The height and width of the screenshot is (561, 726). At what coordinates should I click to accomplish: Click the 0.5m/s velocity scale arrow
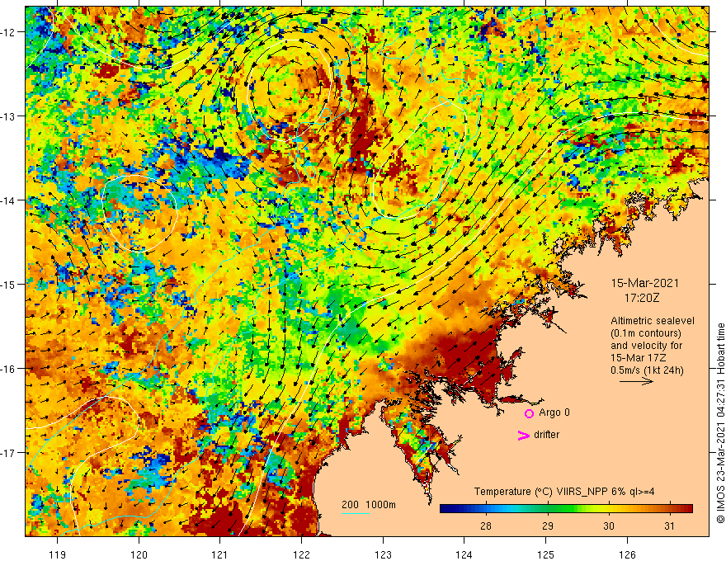pyautogui.click(x=636, y=381)
